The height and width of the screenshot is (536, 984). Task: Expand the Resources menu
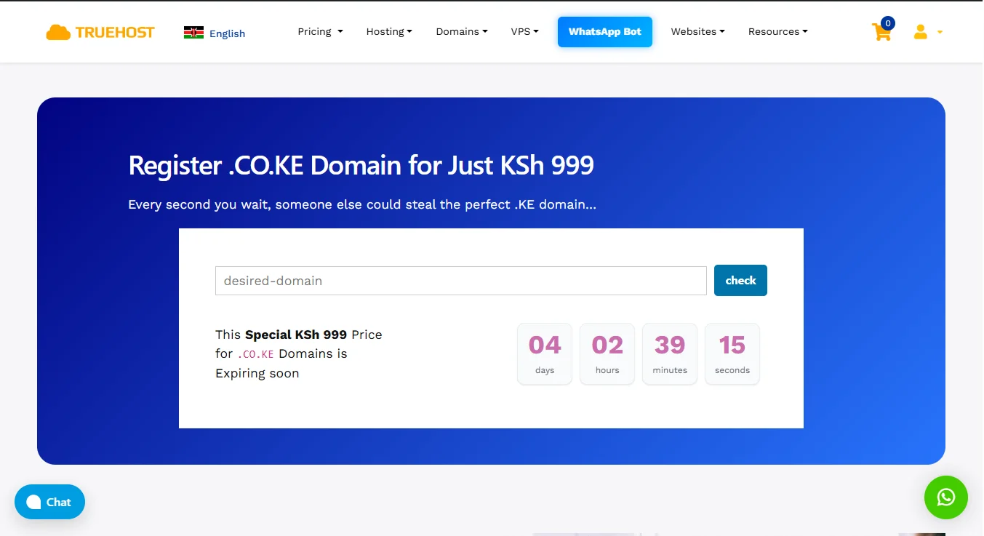(x=778, y=31)
